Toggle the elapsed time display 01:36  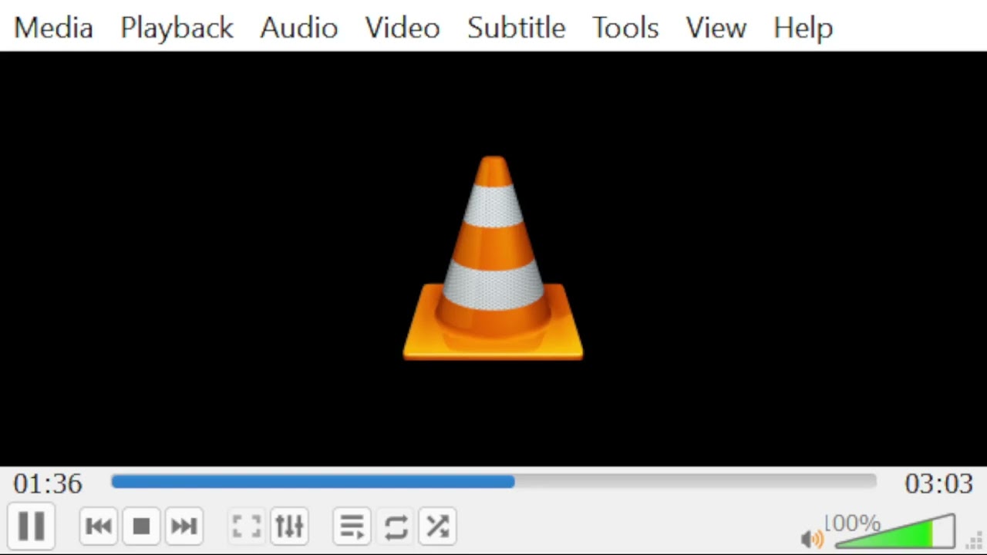[48, 483]
